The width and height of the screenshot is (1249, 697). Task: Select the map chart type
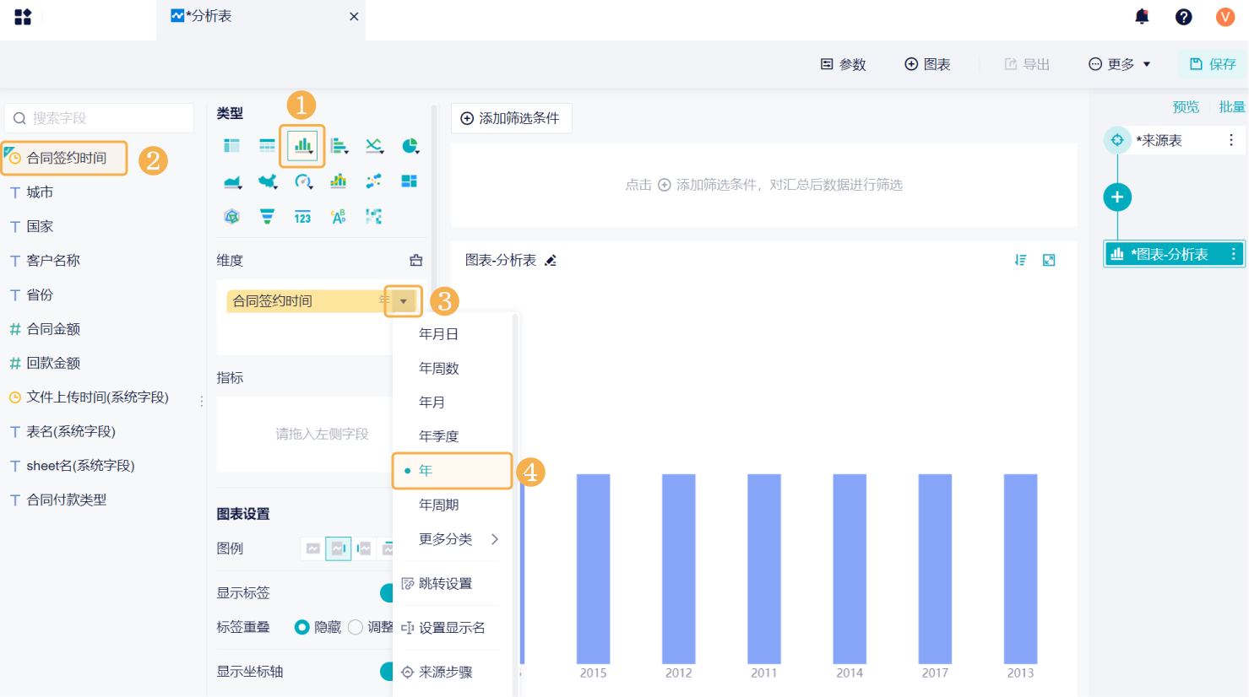(x=268, y=181)
